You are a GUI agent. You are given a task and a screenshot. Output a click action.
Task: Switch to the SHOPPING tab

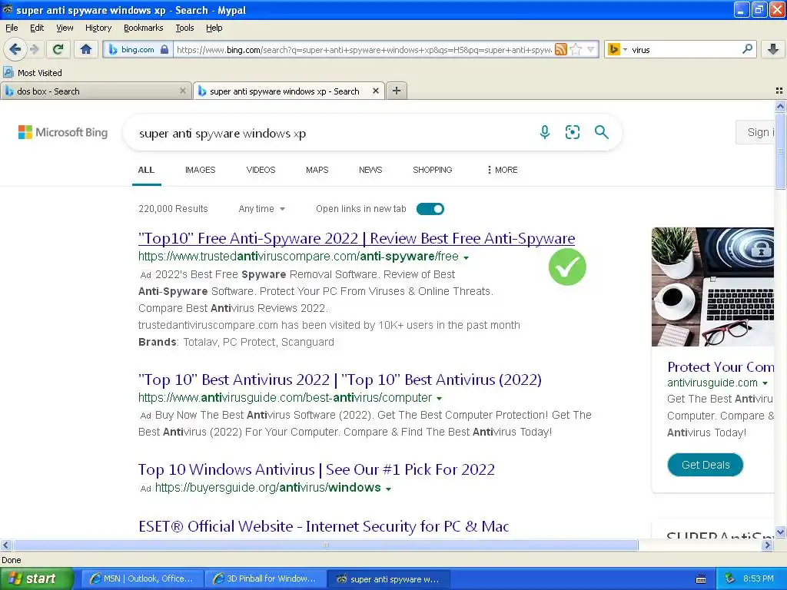(432, 170)
